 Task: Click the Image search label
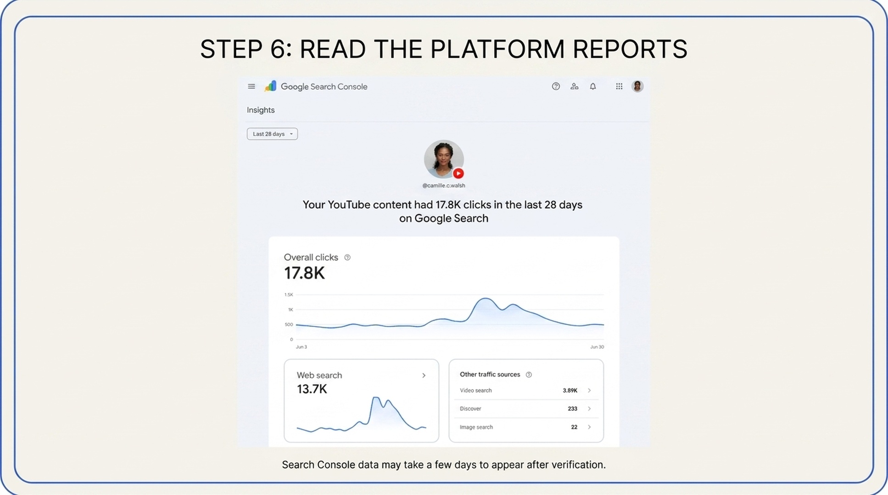click(x=476, y=427)
